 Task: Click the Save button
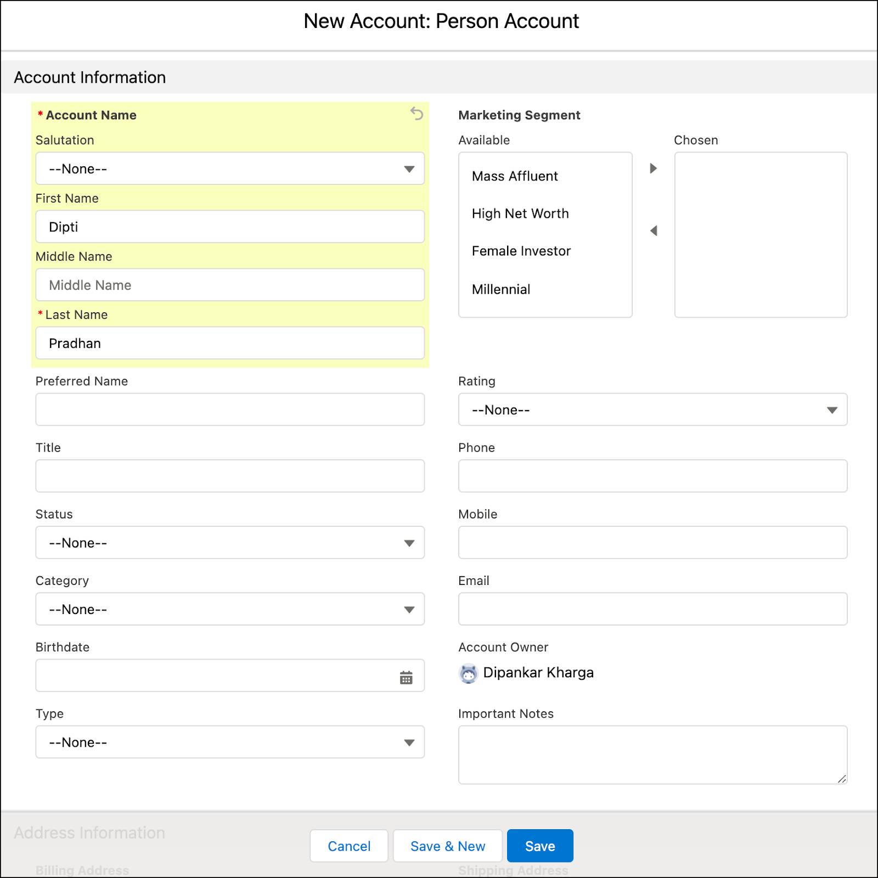tap(540, 846)
